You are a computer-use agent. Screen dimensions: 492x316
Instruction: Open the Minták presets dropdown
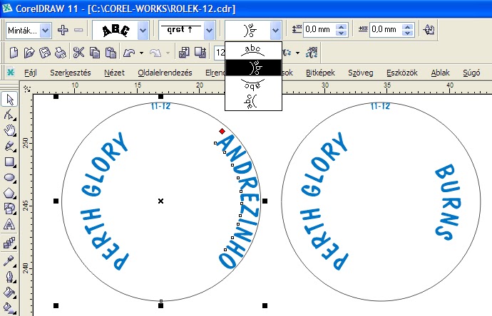pyautogui.click(x=45, y=31)
